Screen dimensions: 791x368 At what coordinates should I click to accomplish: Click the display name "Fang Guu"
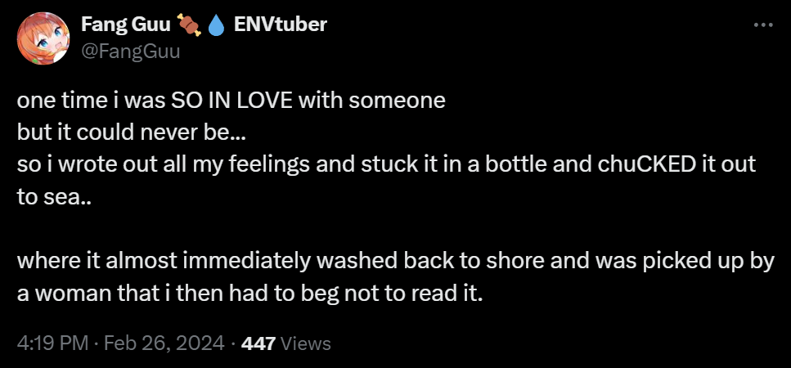[x=126, y=25]
